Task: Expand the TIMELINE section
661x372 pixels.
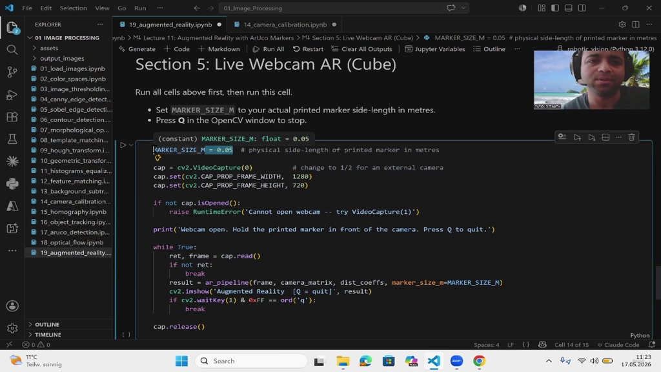Action: pos(48,335)
